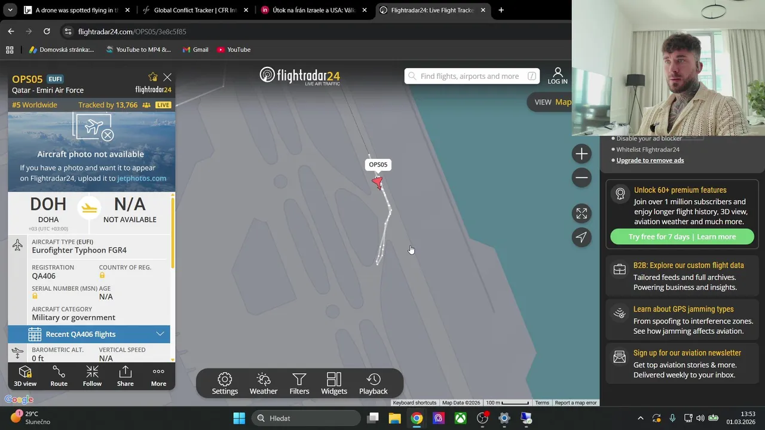Switch to the Útok na Írán tab
Screen dimensions: 765x430
click(x=314, y=10)
